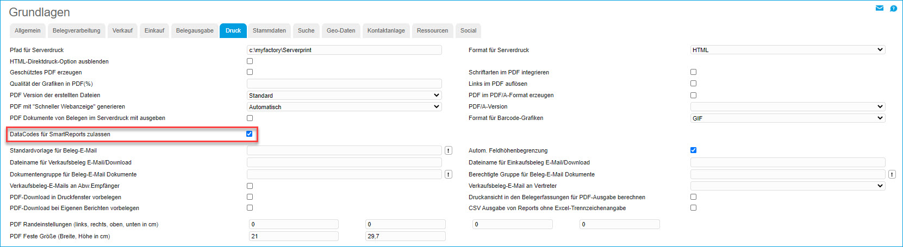
Task: Click the lookup icon beside Berechtigte Gruppe field
Action: [x=892, y=174]
